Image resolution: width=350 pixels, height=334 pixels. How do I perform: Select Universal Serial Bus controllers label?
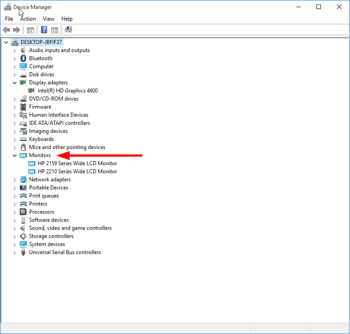tap(65, 252)
